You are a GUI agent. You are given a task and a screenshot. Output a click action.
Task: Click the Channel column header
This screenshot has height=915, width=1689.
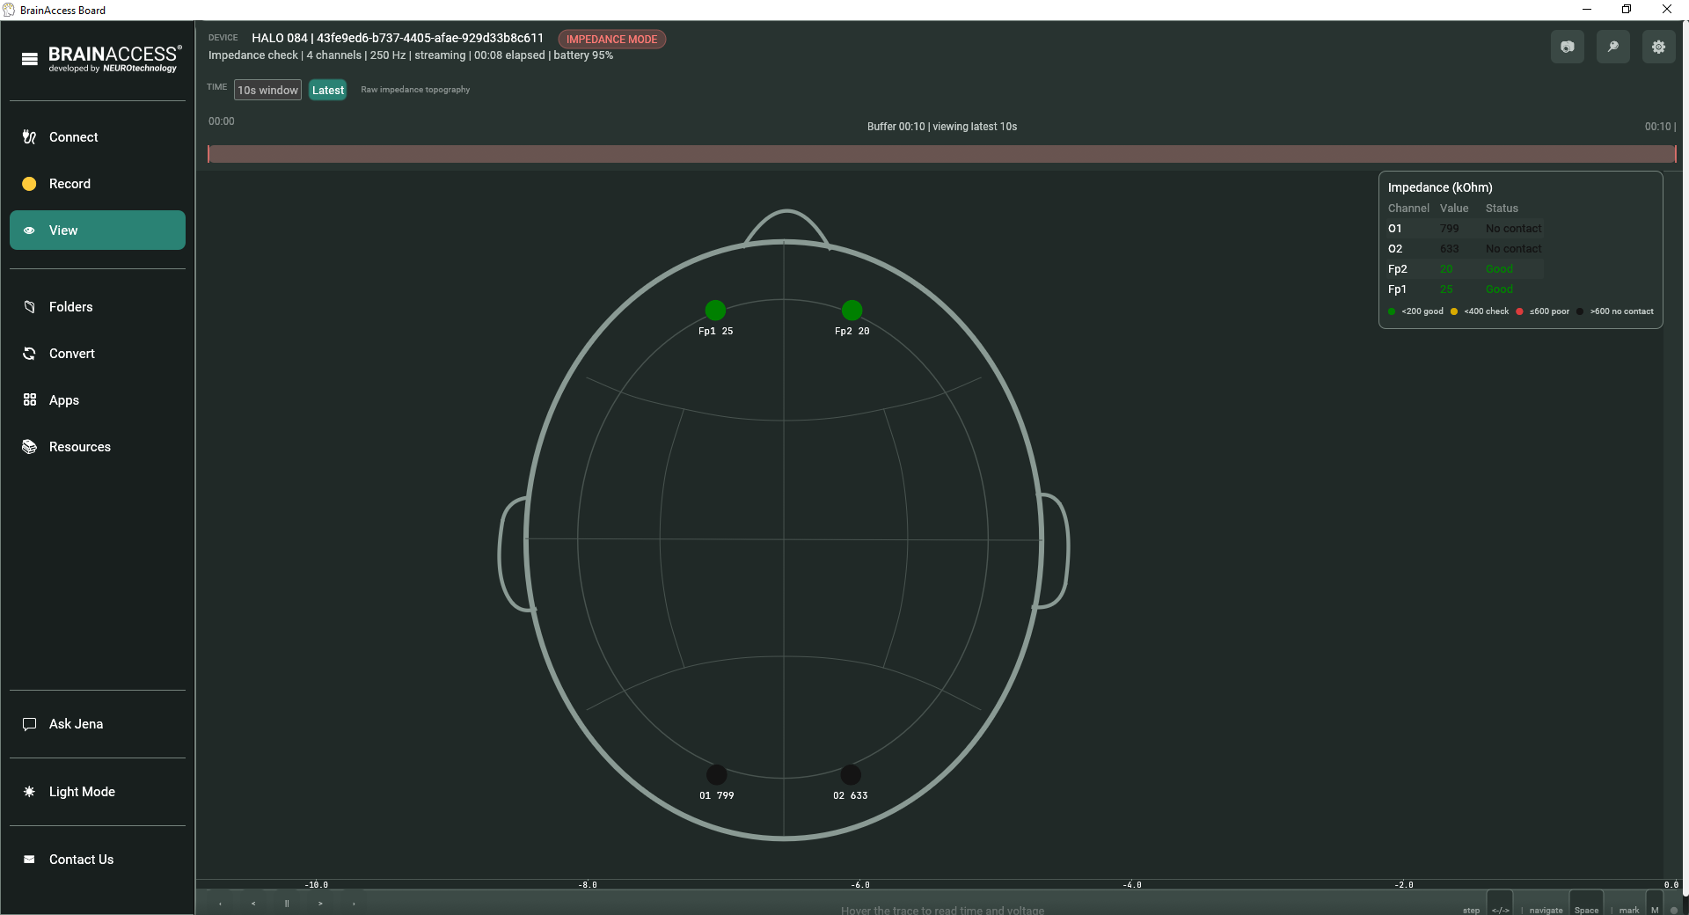(x=1408, y=209)
